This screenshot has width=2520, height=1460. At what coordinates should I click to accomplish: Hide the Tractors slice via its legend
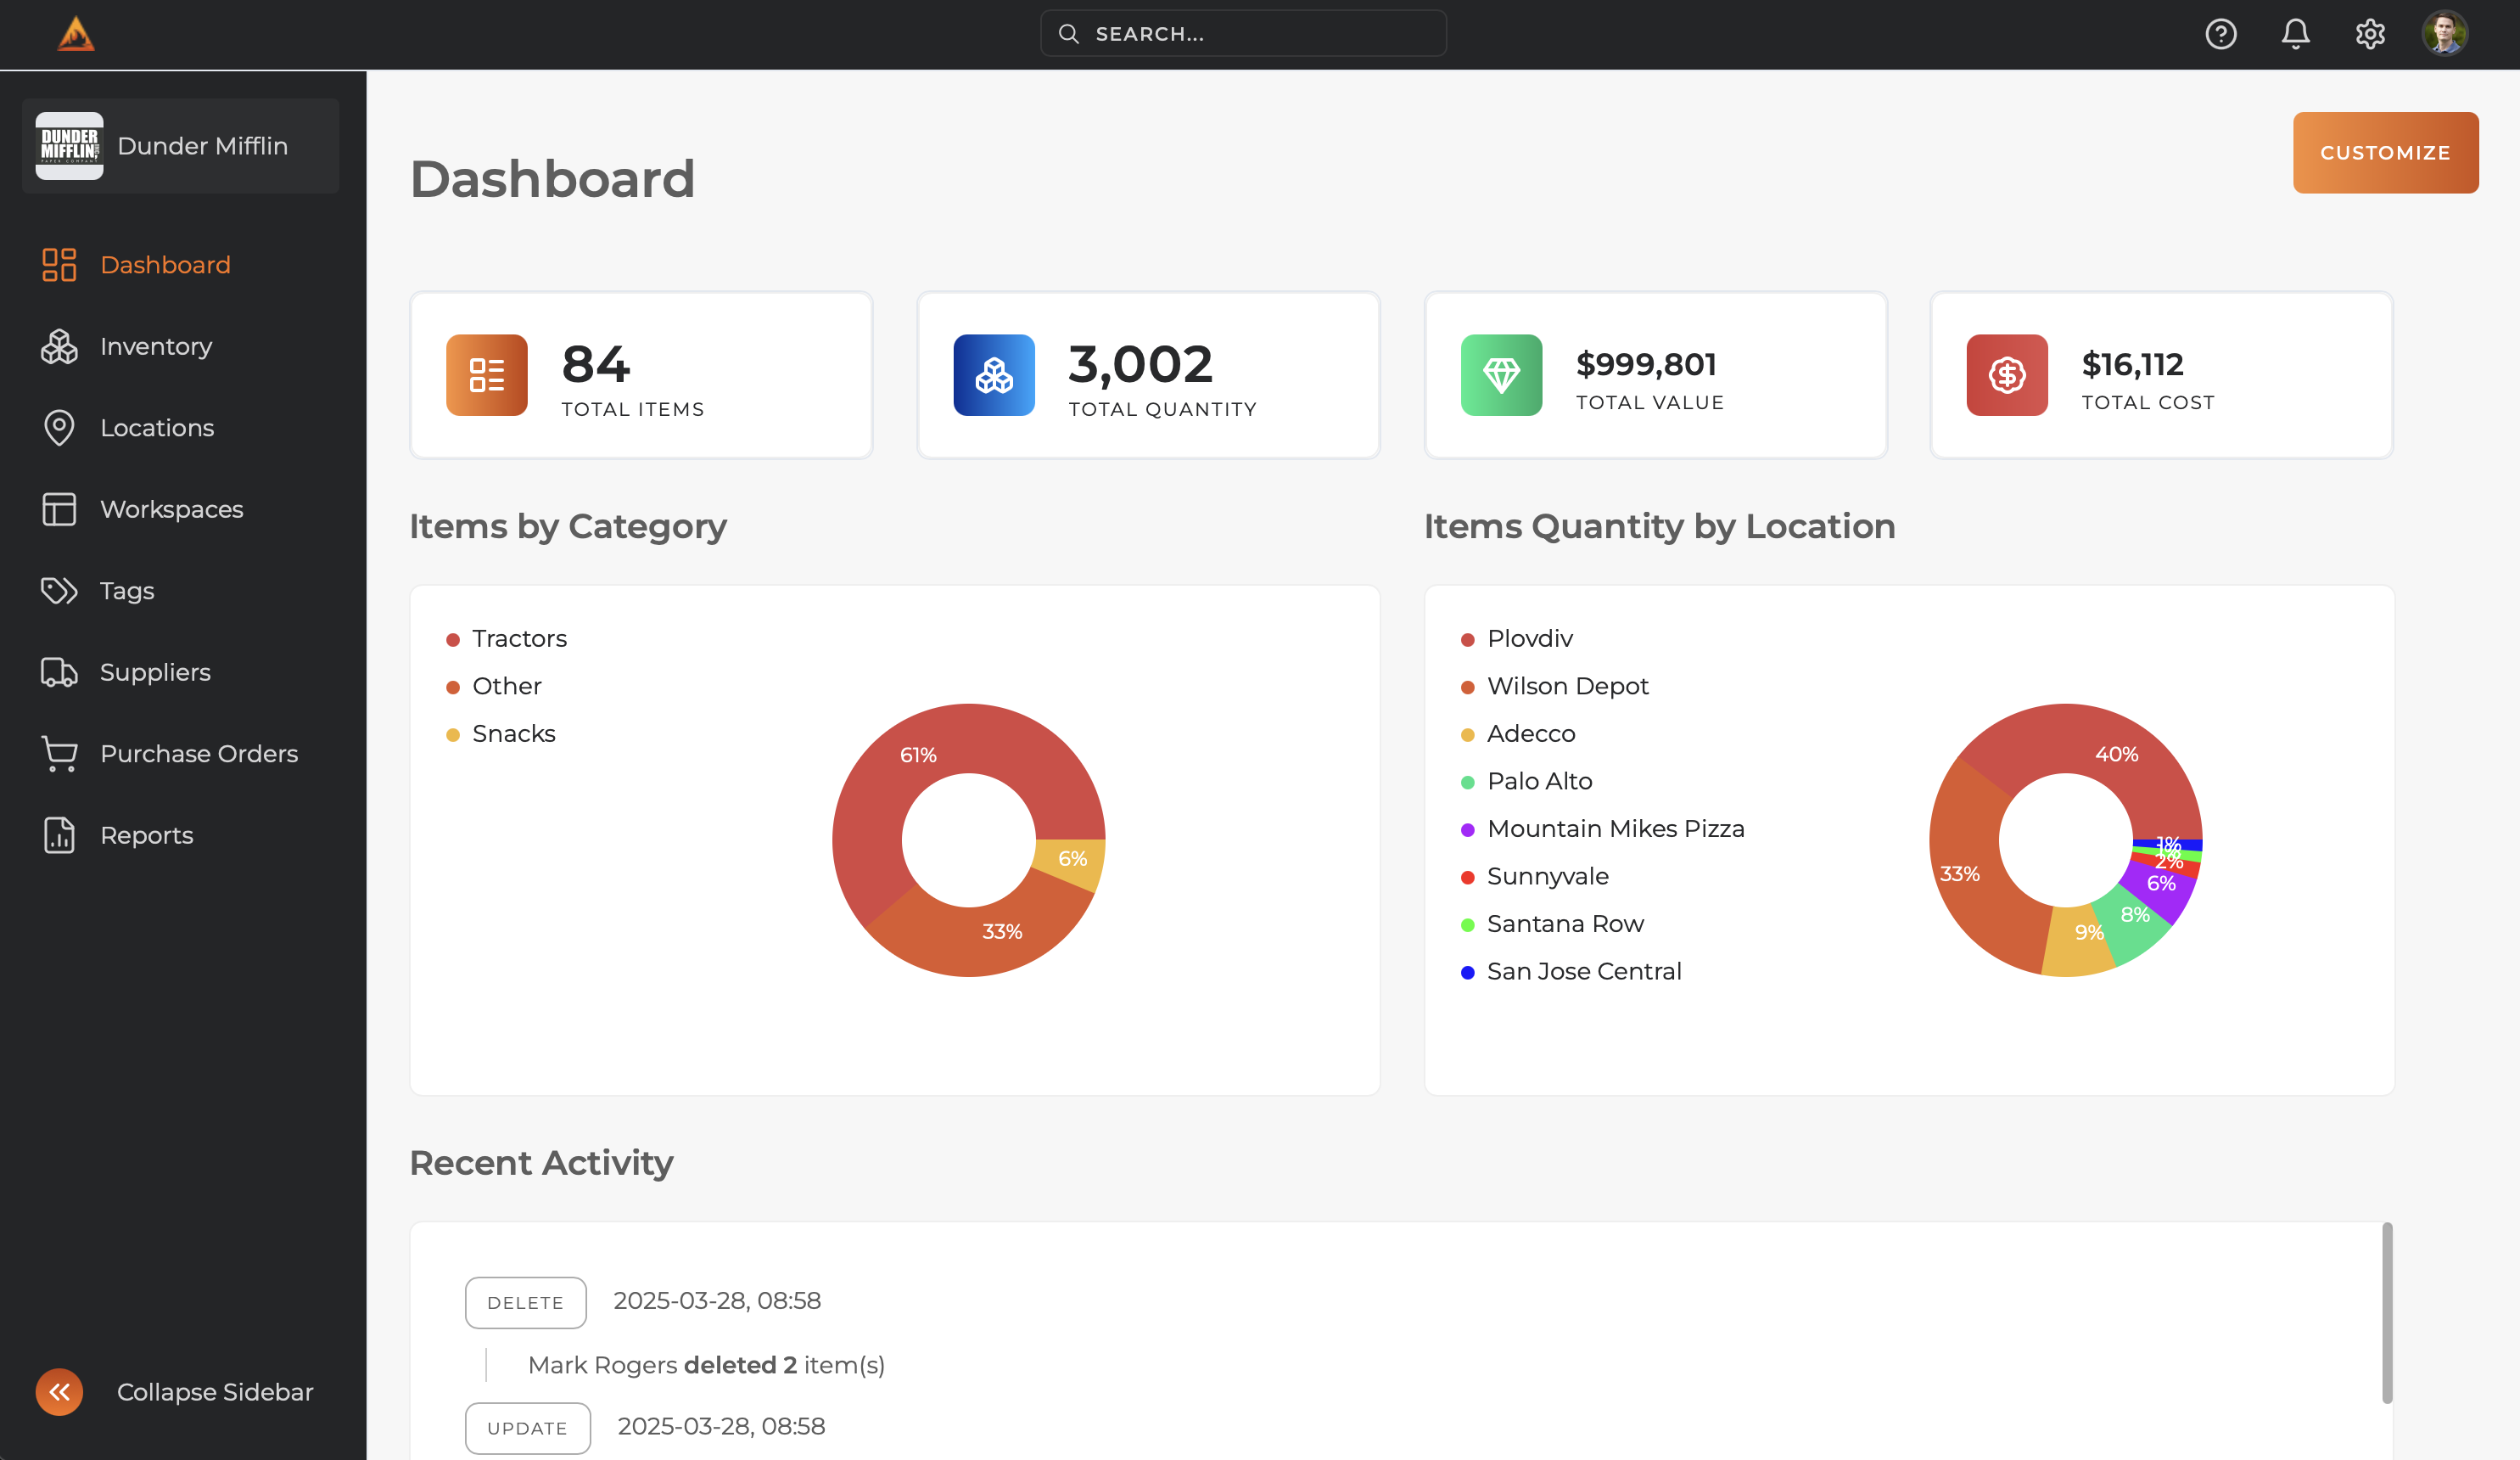518,637
